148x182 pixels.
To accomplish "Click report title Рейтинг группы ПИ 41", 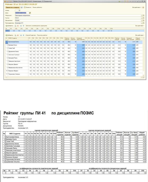I will (x=24, y=113).
